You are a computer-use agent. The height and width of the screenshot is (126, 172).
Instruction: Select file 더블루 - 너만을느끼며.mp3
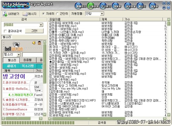66,32
